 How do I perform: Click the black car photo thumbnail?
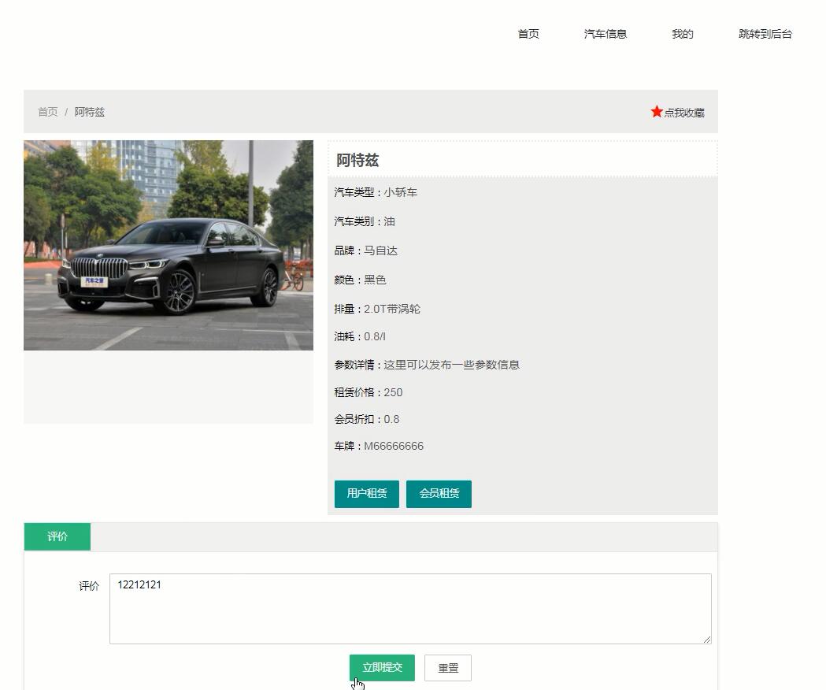(169, 245)
